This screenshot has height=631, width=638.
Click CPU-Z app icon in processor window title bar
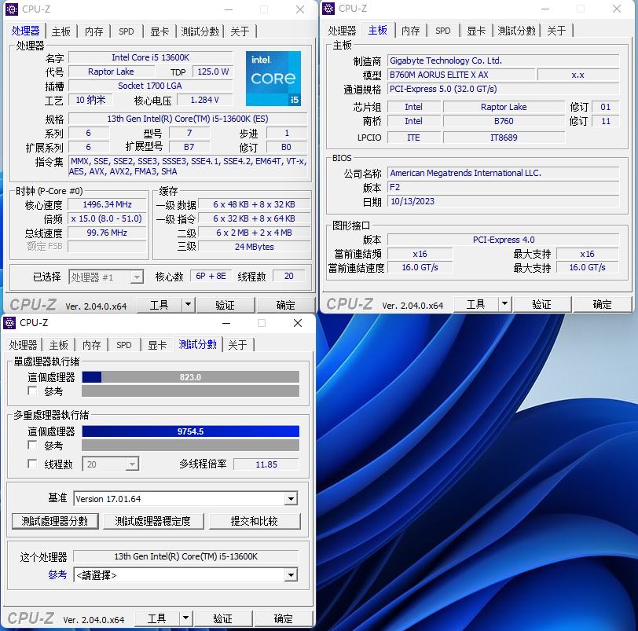11,9
